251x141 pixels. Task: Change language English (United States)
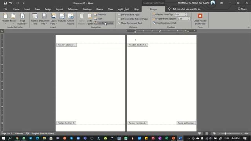coord(43,133)
